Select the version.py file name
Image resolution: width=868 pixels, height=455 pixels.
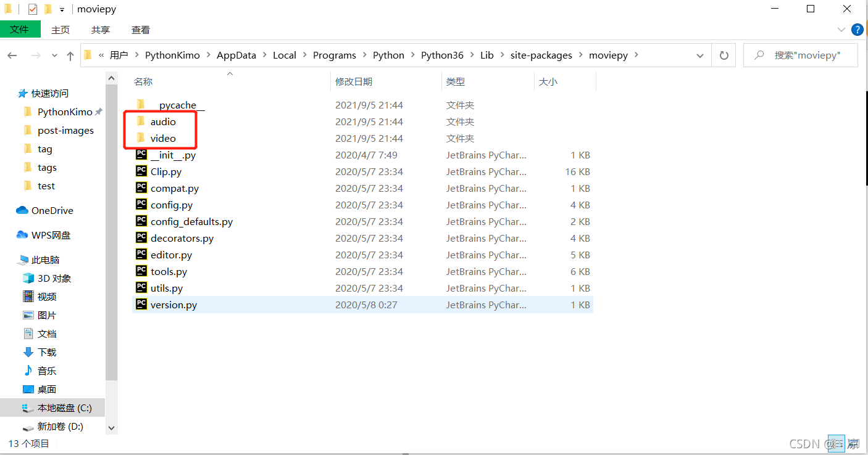(x=173, y=305)
